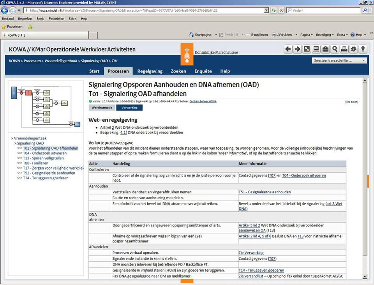Screen dimensions: 374x285
Task: Click the laptop screen icon in KOWA toolbar
Action: [316, 49]
